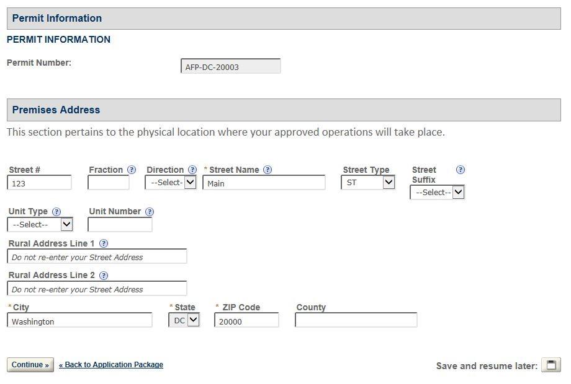The width and height of the screenshot is (571, 384).
Task: Click Street Suffix help icon
Action: click(461, 170)
